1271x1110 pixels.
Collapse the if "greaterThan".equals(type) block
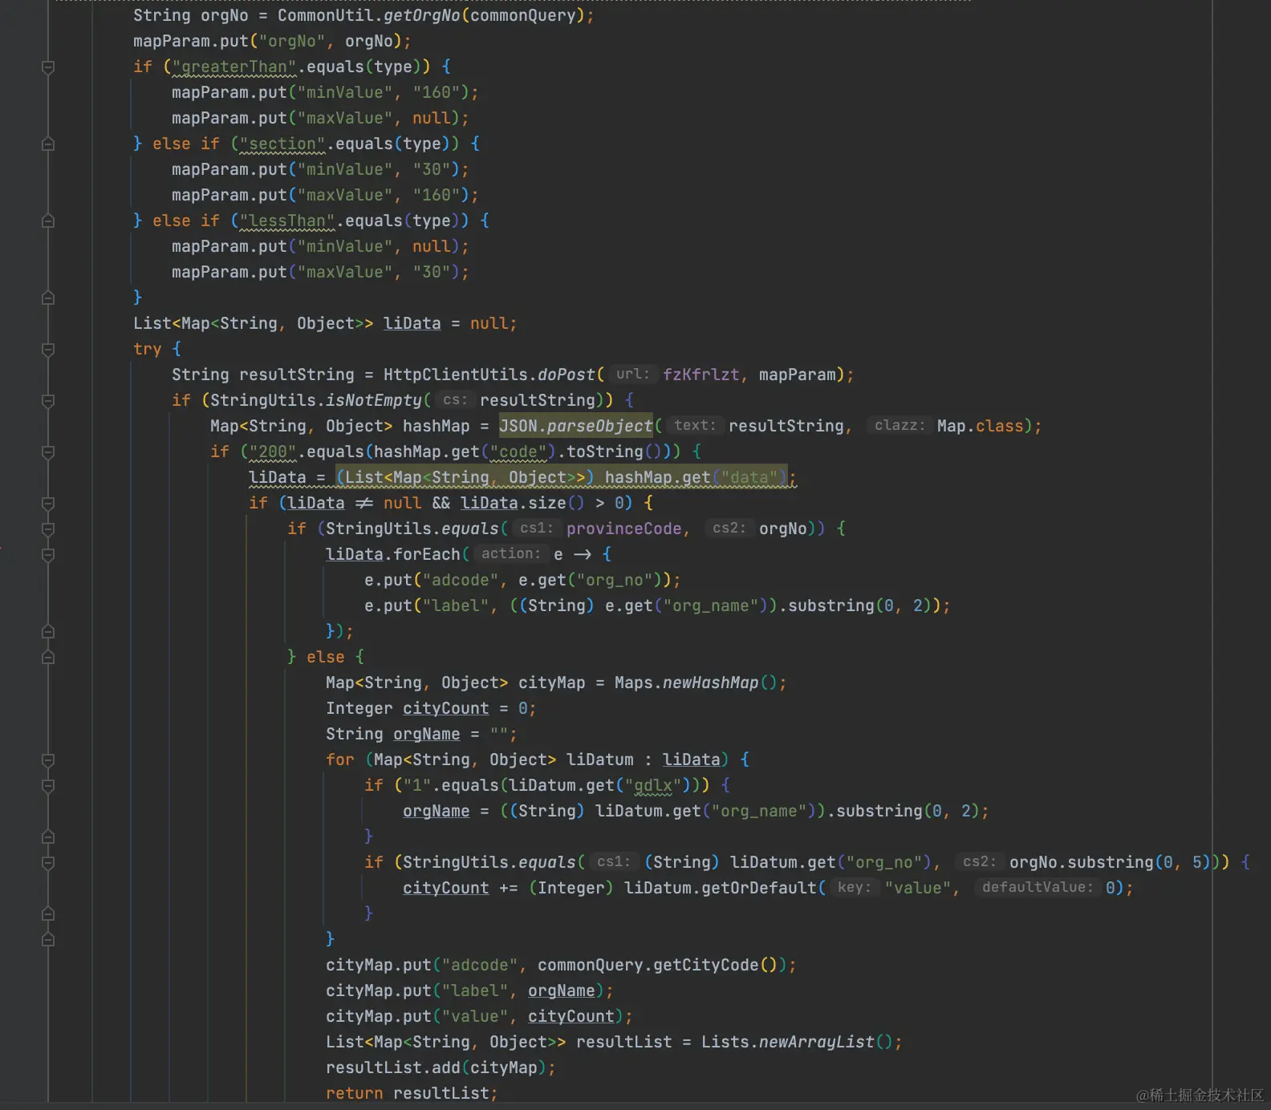coord(48,67)
